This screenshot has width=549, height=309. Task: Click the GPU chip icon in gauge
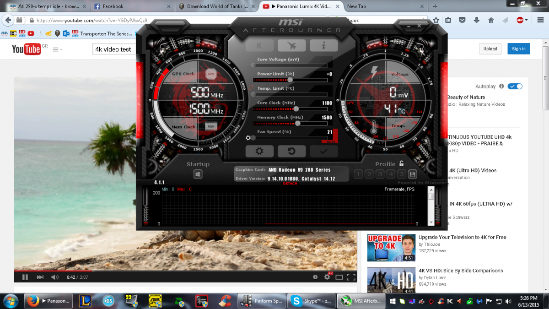click(211, 74)
